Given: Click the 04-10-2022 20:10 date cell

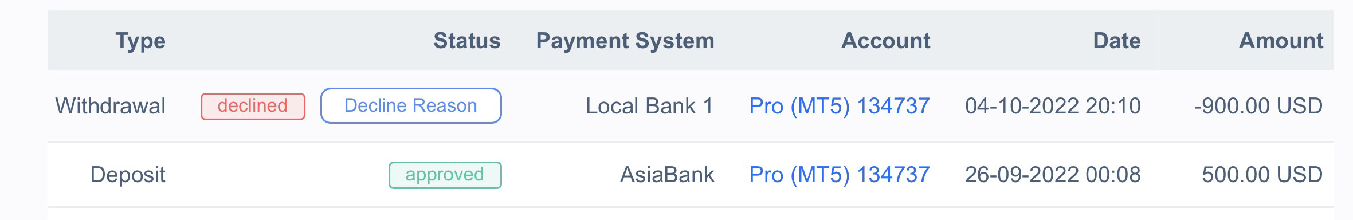Looking at the screenshot, I should pos(1053,106).
